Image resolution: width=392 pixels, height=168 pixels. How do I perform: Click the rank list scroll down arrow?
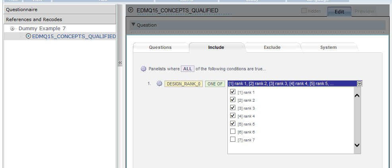tap(357, 145)
